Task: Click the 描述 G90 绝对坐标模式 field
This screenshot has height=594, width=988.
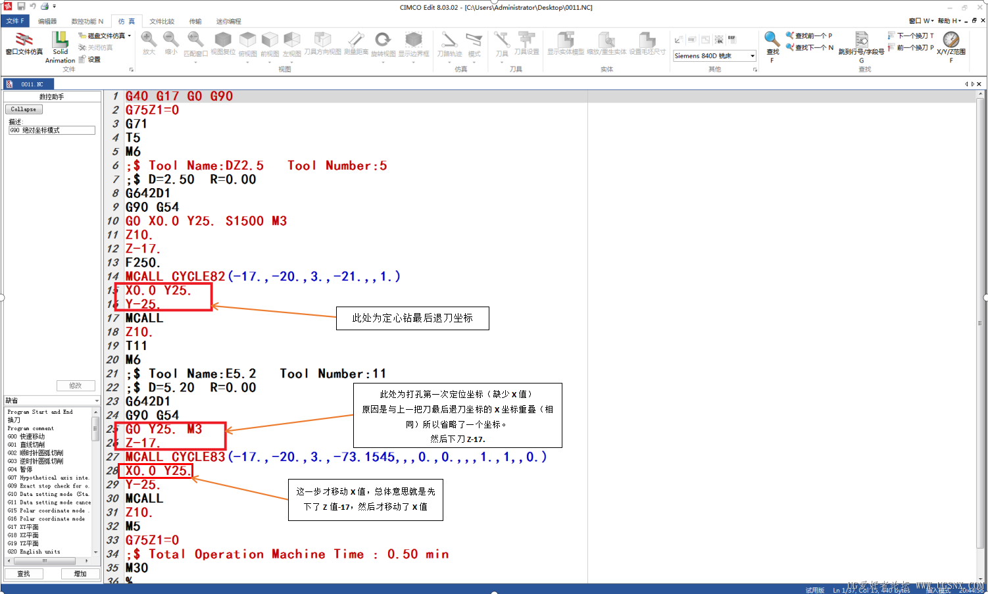Action: pyautogui.click(x=51, y=130)
